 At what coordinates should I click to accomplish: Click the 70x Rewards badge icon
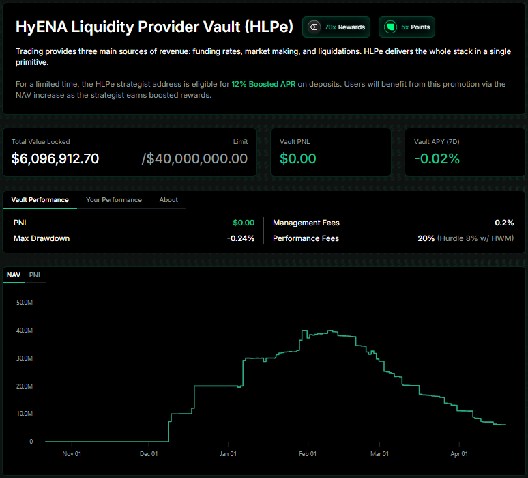[x=314, y=27]
